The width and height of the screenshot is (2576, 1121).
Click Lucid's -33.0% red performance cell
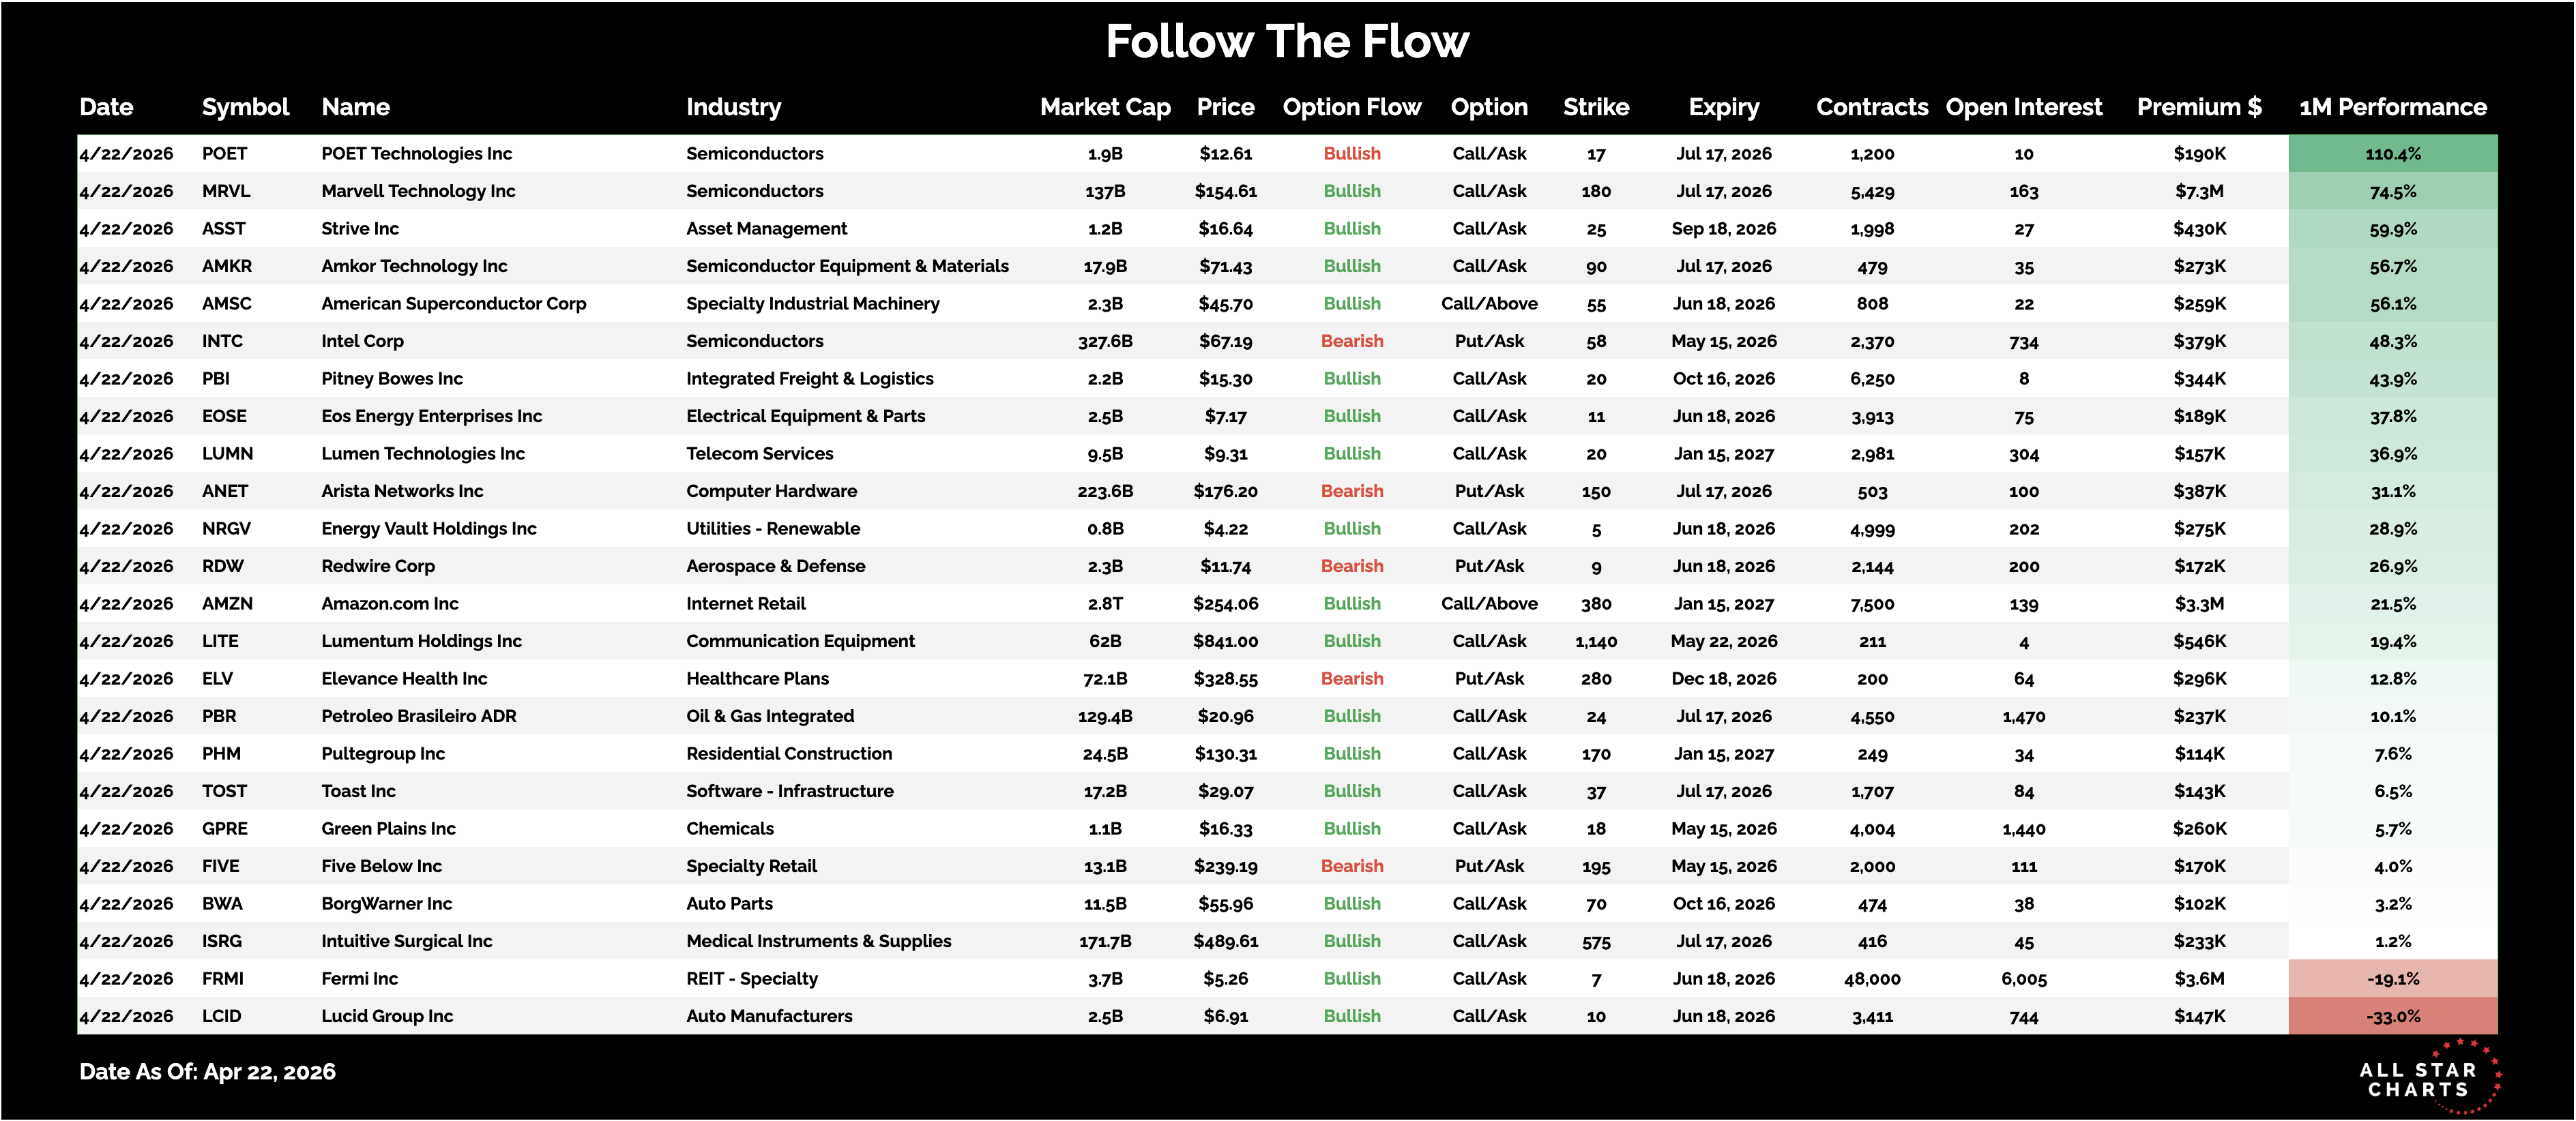pos(2392,1016)
